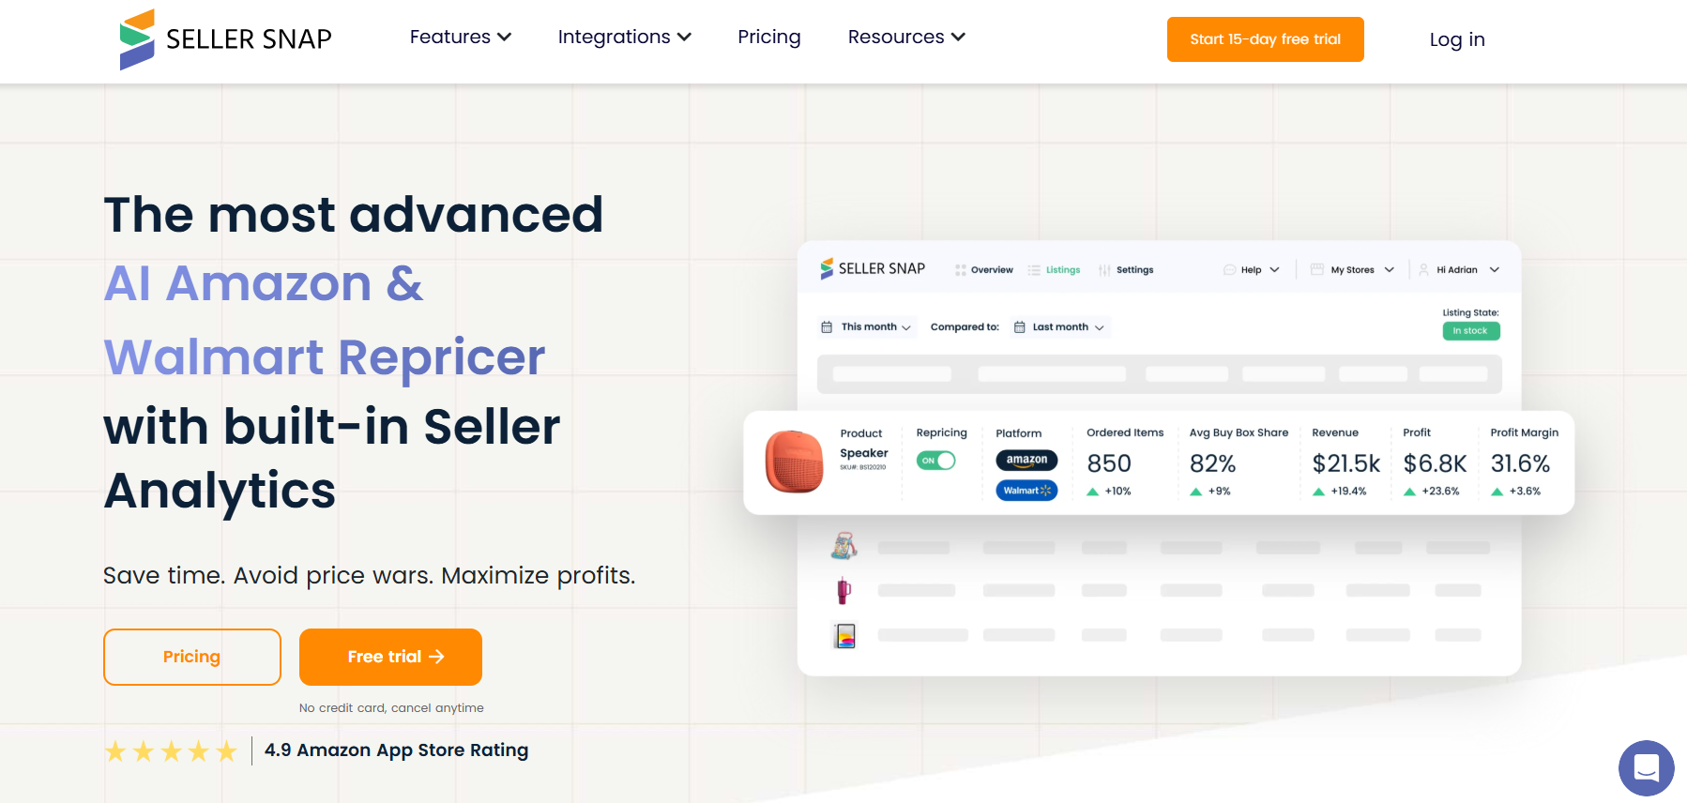The height and width of the screenshot is (803, 1687).
Task: Click the Log in link
Action: pyautogui.click(x=1457, y=39)
